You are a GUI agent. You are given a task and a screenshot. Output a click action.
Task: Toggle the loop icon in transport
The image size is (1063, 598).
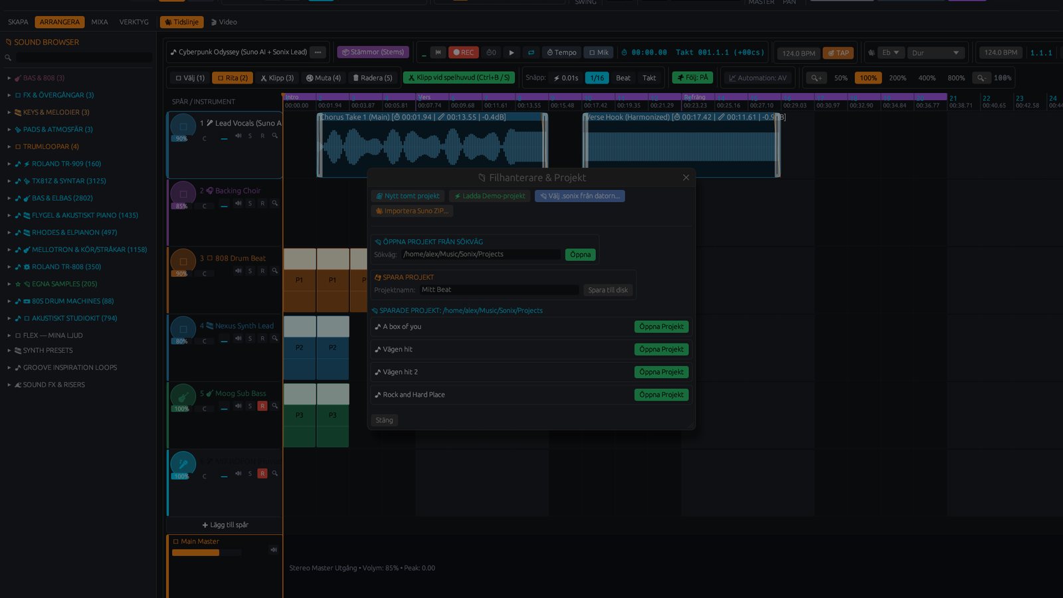pos(531,52)
